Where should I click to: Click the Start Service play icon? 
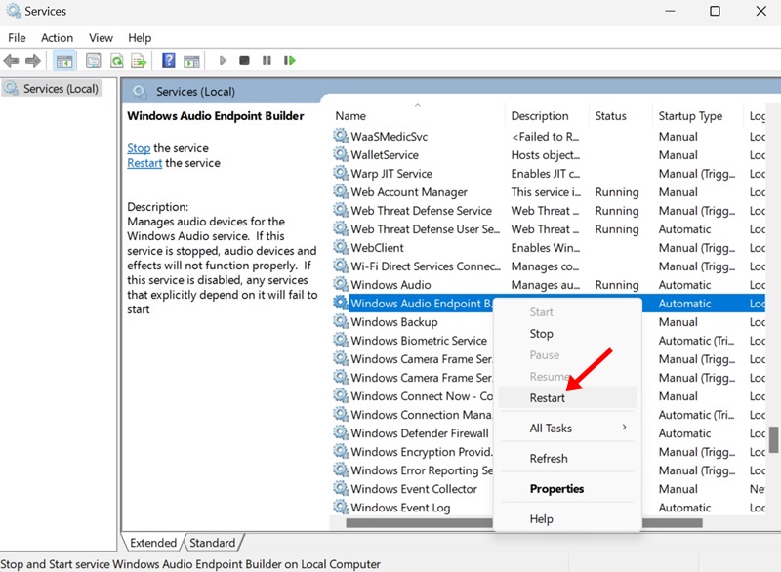(223, 61)
